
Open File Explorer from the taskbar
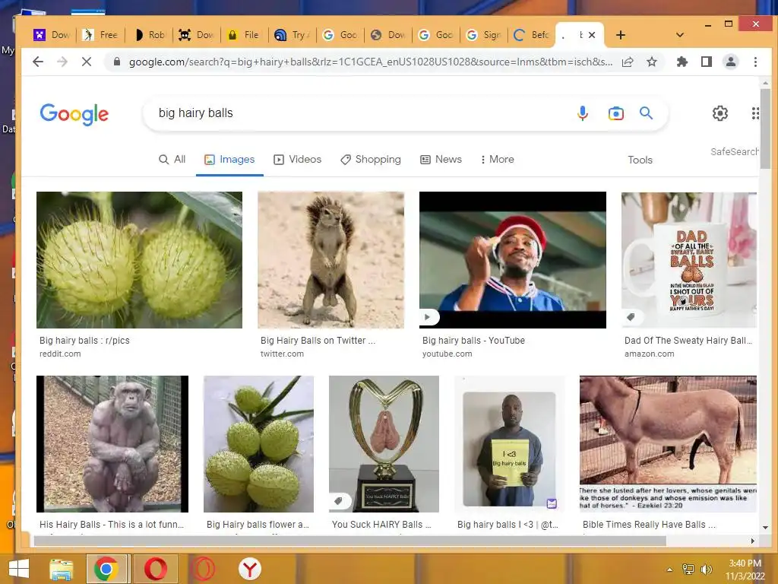coord(62,569)
